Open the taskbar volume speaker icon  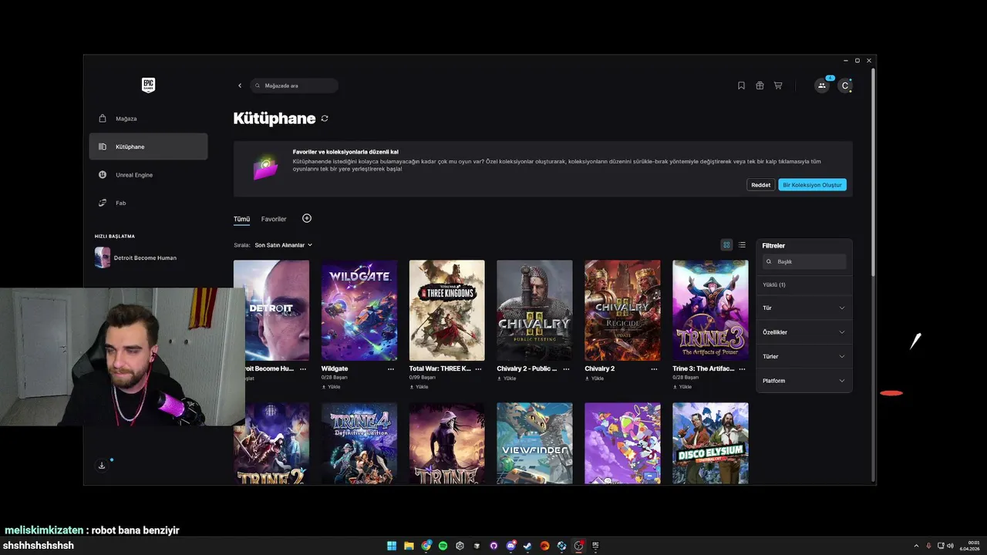(950, 546)
